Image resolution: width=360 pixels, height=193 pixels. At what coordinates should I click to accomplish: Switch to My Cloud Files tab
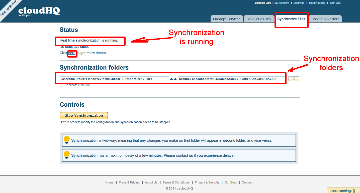[259, 19]
